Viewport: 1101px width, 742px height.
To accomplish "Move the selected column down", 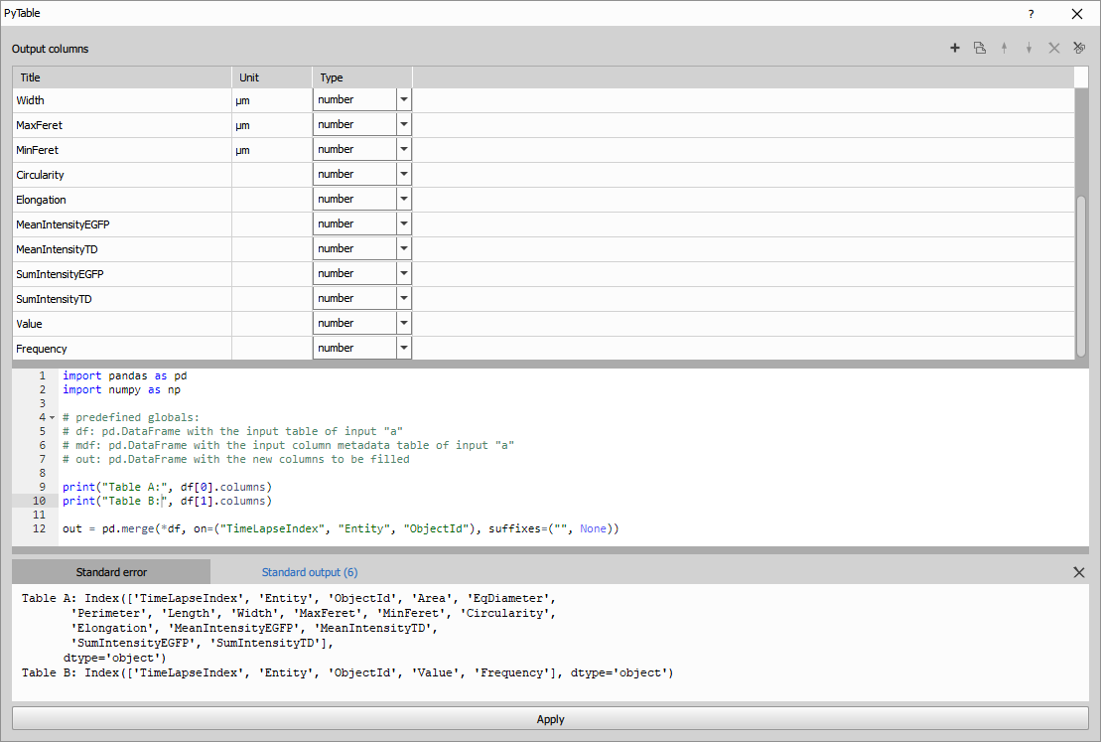I will [x=1029, y=48].
